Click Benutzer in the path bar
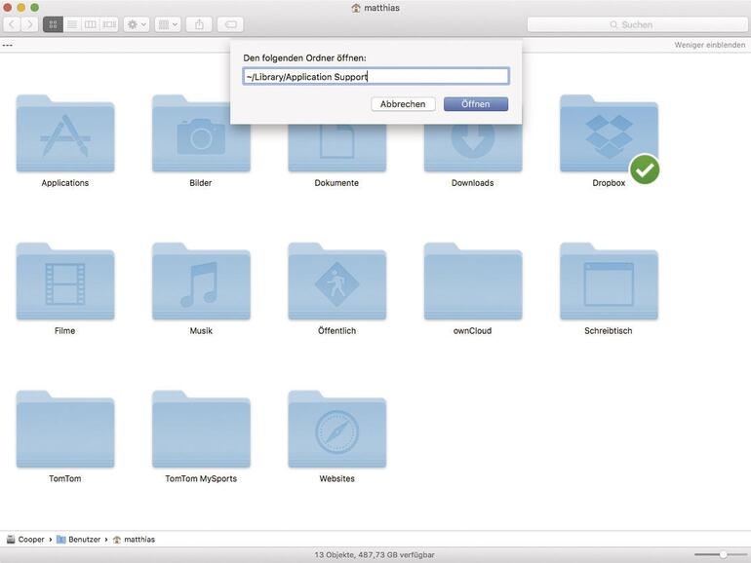 click(79, 539)
